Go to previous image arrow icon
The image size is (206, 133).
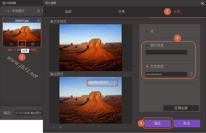[54, 127]
